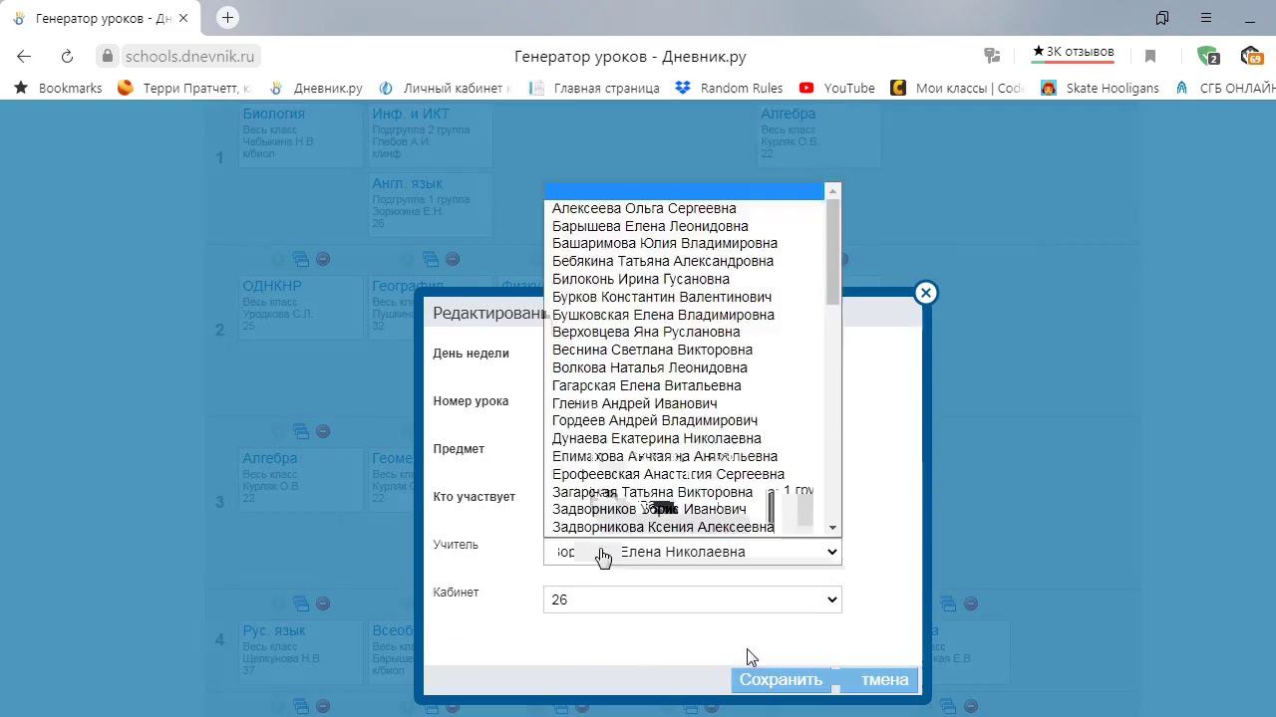Screen dimensions: 1276x717
Task: Open the Bookmarks folder in bookmarks bar
Action: click(x=58, y=88)
